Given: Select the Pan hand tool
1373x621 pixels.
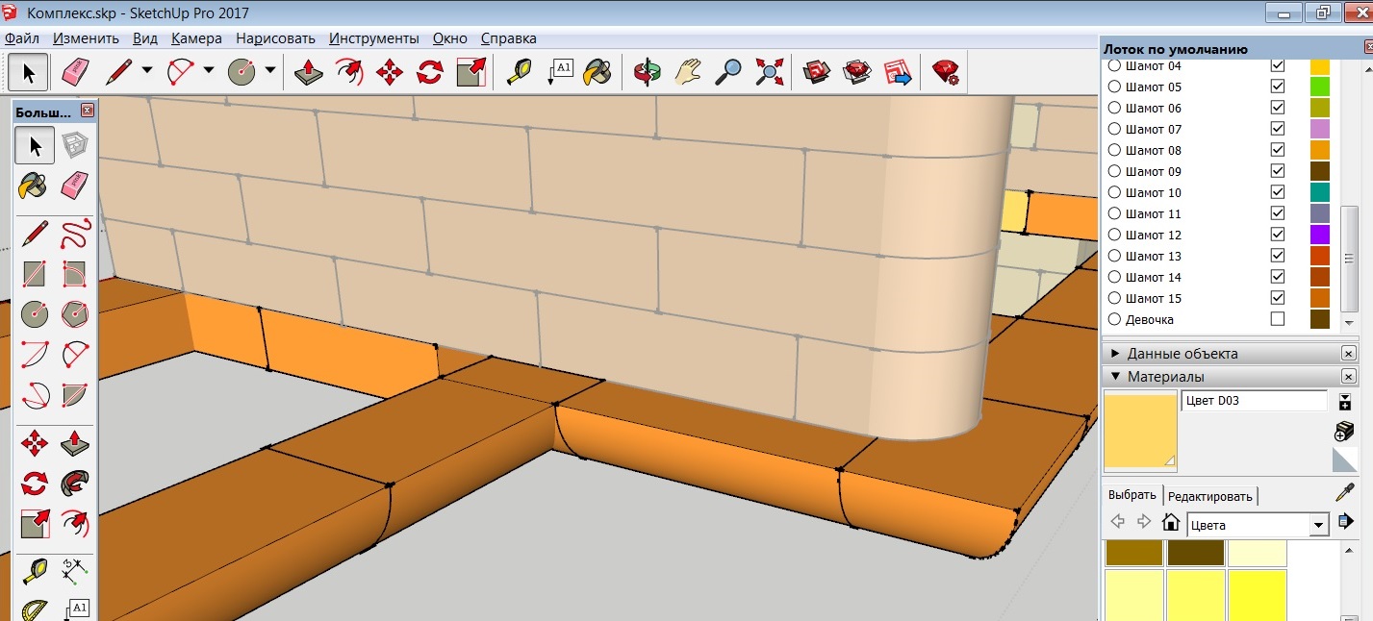Looking at the screenshot, I should point(689,72).
